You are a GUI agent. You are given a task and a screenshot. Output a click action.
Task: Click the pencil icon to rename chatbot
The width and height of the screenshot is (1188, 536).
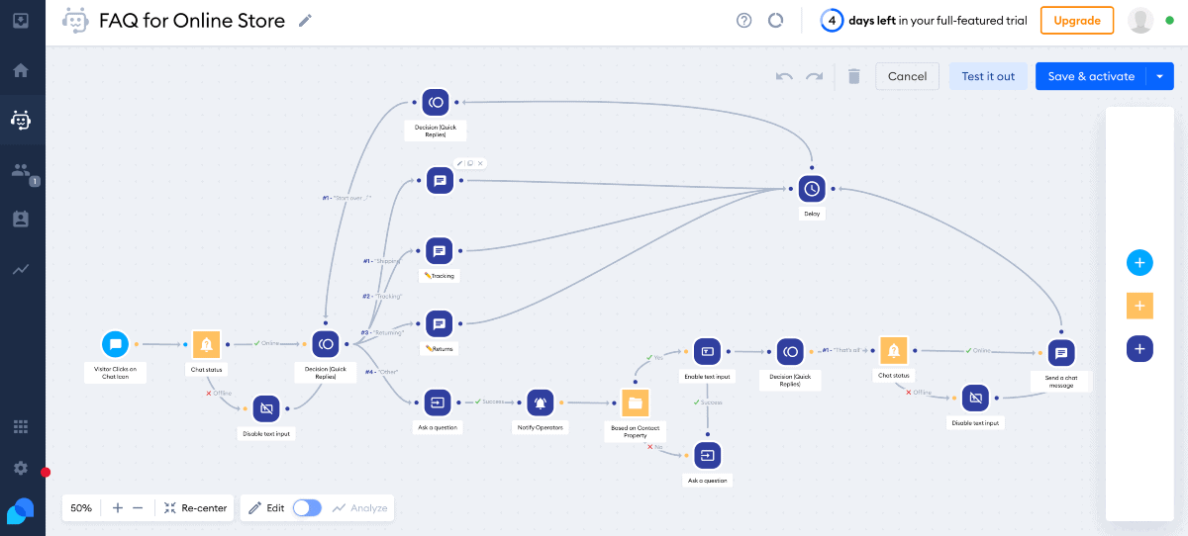pos(306,21)
